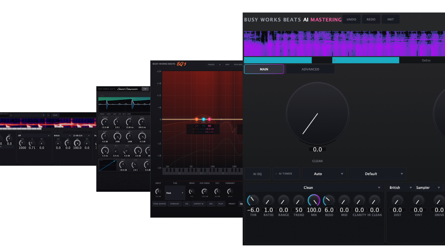Toggle the AI EQ button
Screen dimensions: 445x250
(257, 174)
